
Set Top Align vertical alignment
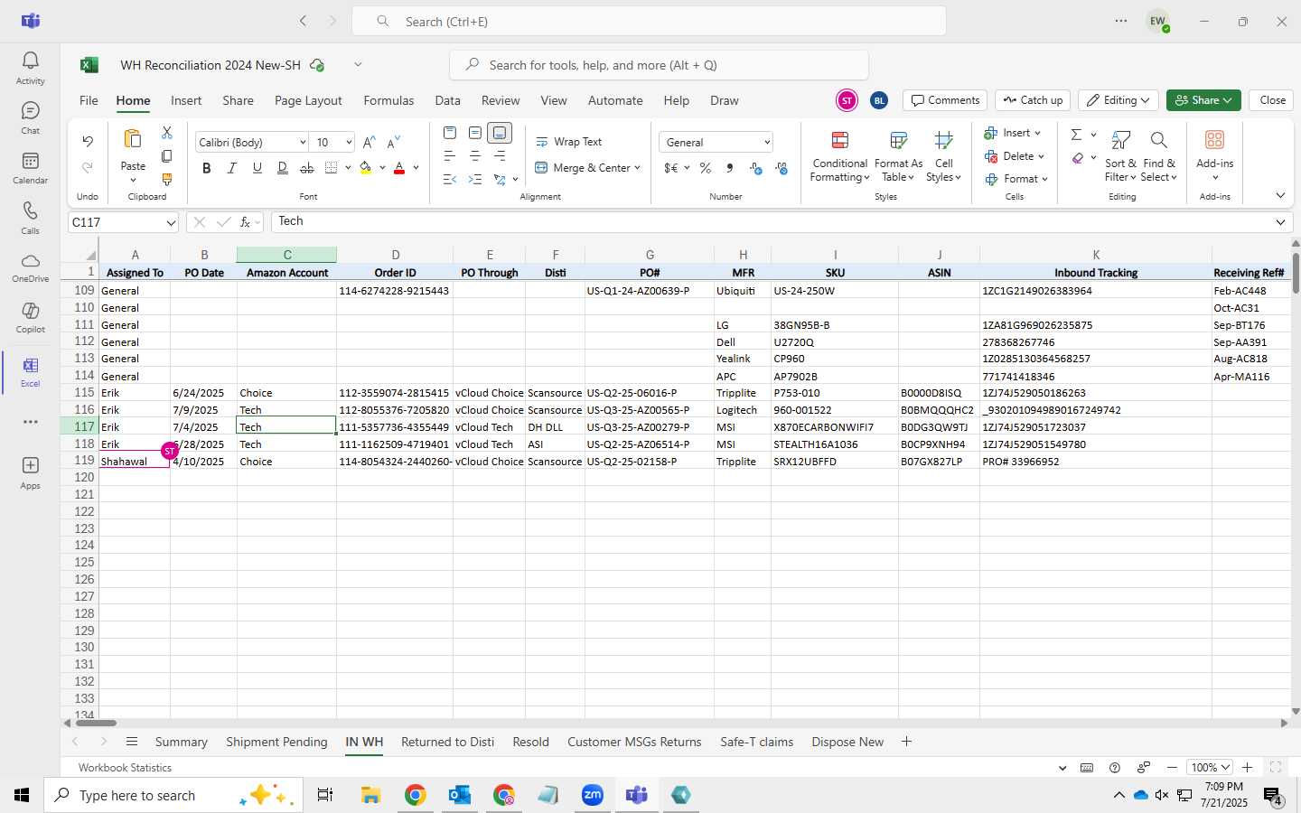(x=450, y=133)
